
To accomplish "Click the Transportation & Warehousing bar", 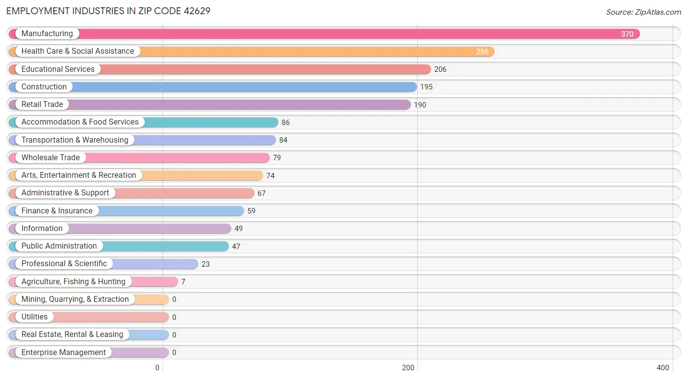I will (142, 140).
